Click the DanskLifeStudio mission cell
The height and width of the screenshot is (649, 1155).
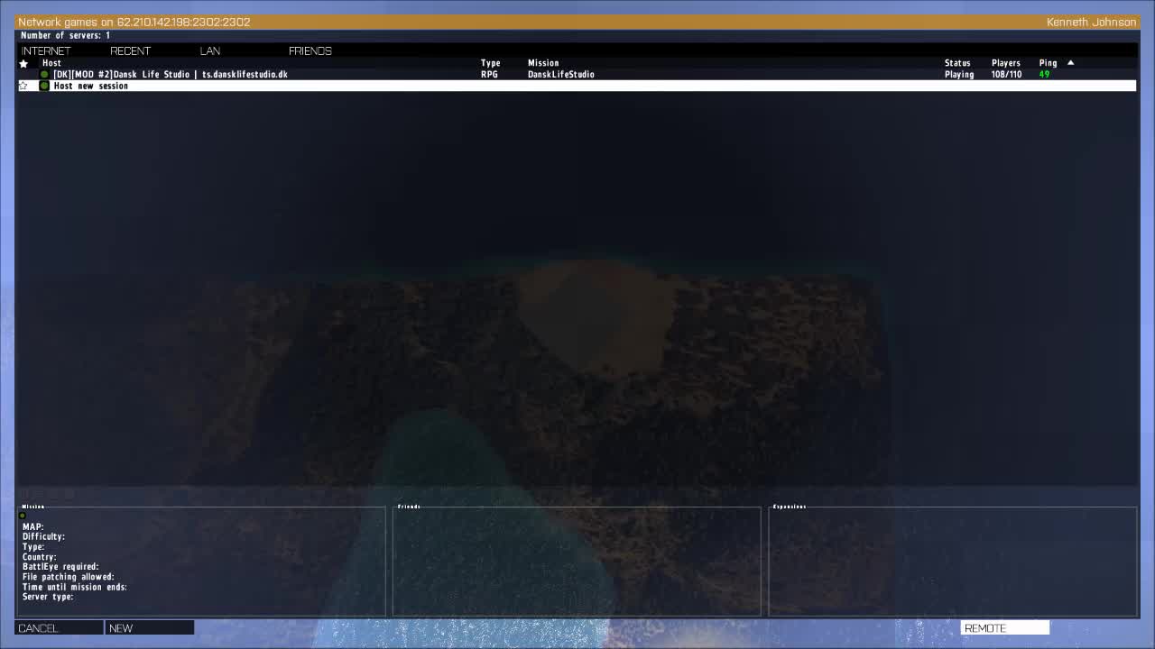click(x=560, y=75)
